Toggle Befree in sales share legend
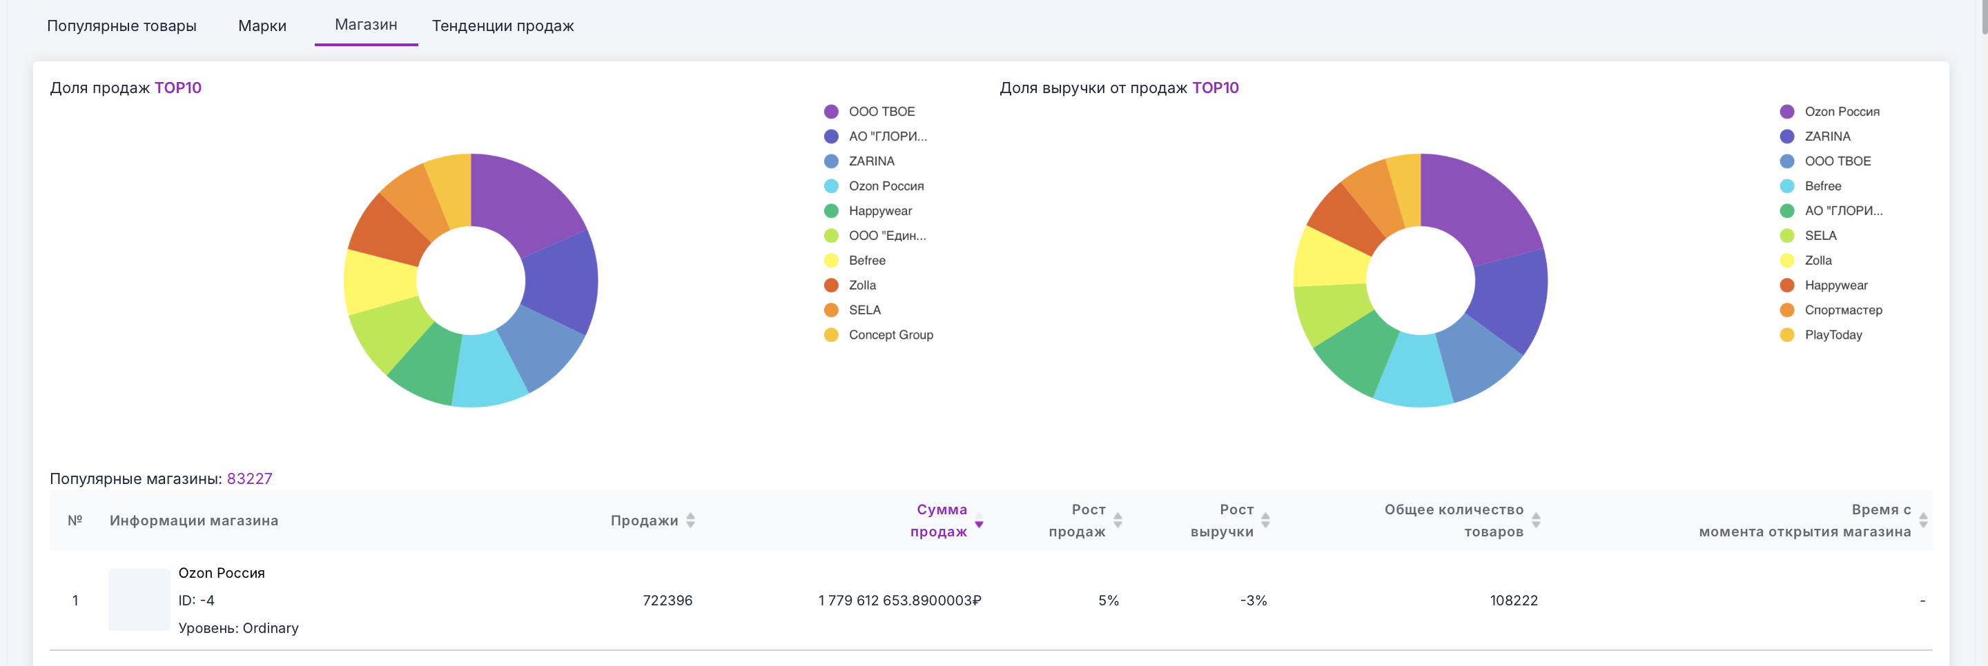This screenshot has width=1988, height=666. click(855, 260)
